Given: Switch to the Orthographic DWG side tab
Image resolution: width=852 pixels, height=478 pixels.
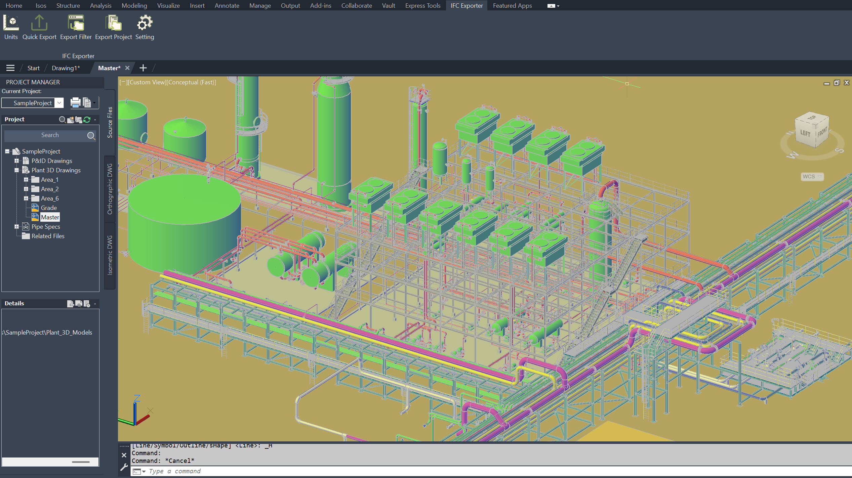Looking at the screenshot, I should point(110,189).
